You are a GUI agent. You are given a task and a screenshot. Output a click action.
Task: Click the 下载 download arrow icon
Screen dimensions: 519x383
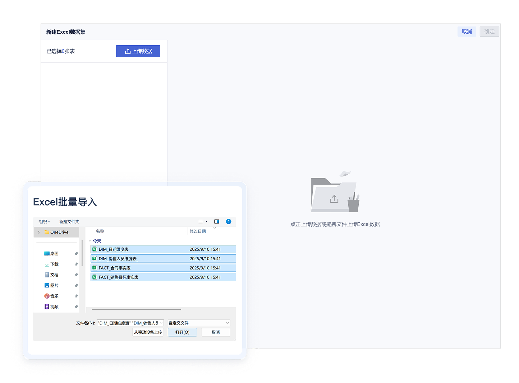[x=47, y=264]
